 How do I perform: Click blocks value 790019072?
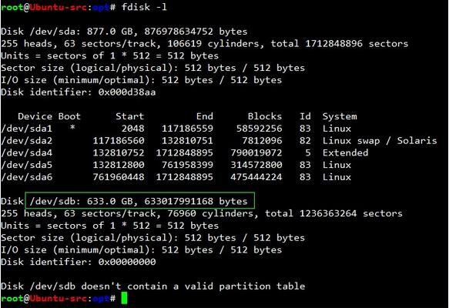(x=256, y=152)
